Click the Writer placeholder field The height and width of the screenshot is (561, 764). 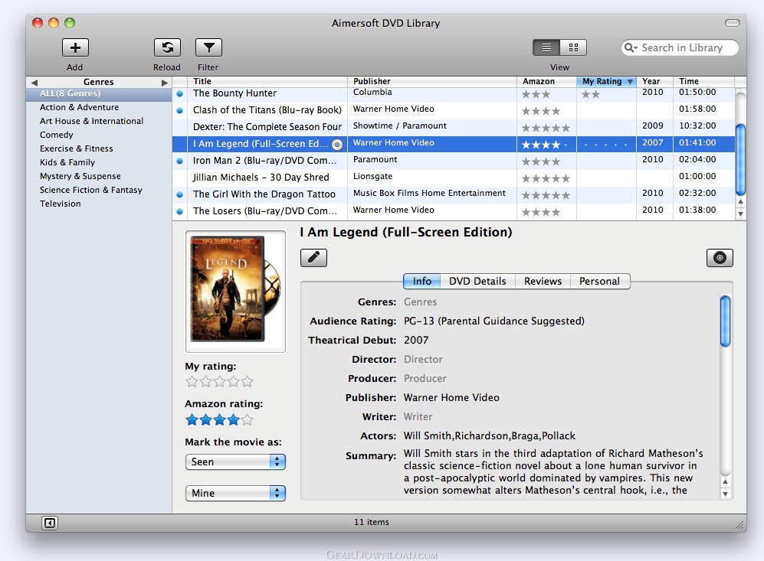coord(418,417)
